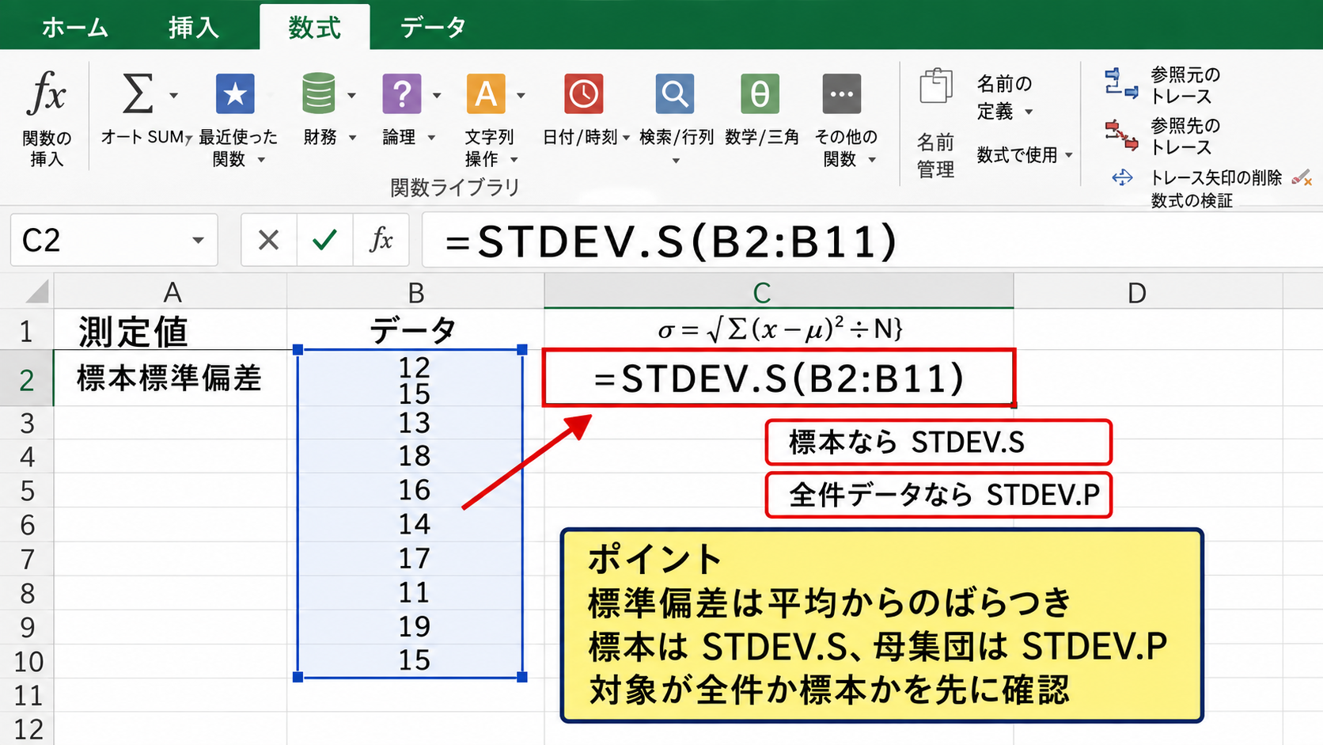
Task: Click the 数式の検証 button
Action: coord(1192,201)
